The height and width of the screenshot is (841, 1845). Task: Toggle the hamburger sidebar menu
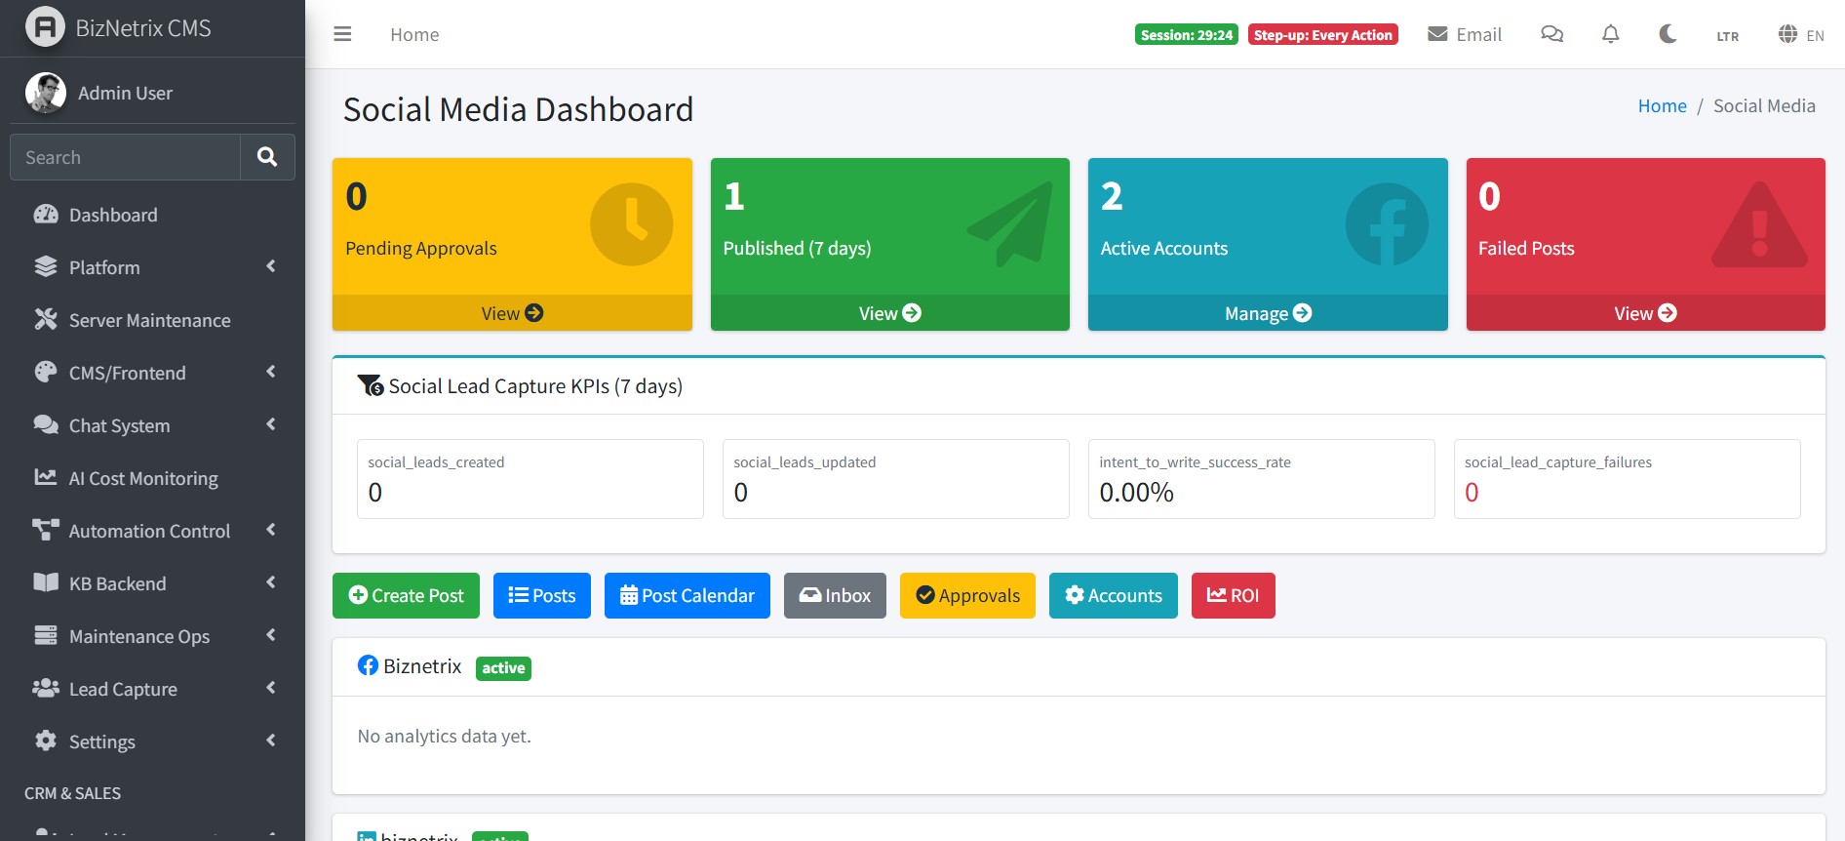342,34
